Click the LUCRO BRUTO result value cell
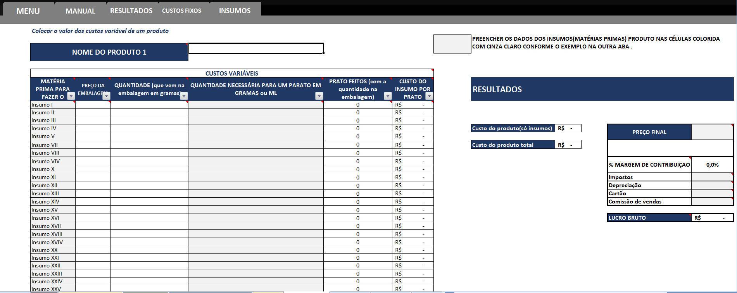Viewport: 737px width, 293px height. click(712, 218)
